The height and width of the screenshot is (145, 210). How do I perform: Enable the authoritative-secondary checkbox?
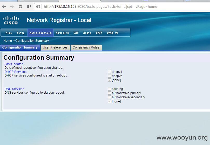pyautogui.click(x=109, y=97)
